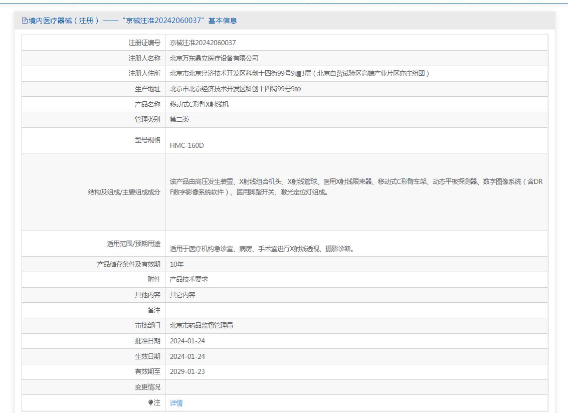The width and height of the screenshot is (568, 413).
Task: Click the 有效期至 row label
Action: (147, 372)
